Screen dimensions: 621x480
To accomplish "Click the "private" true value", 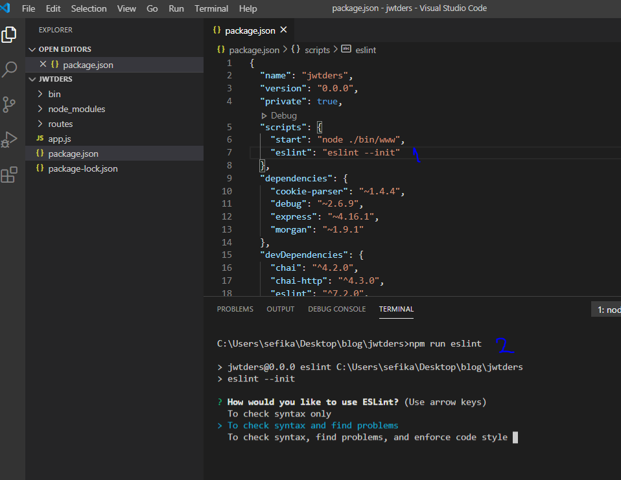I will [327, 101].
